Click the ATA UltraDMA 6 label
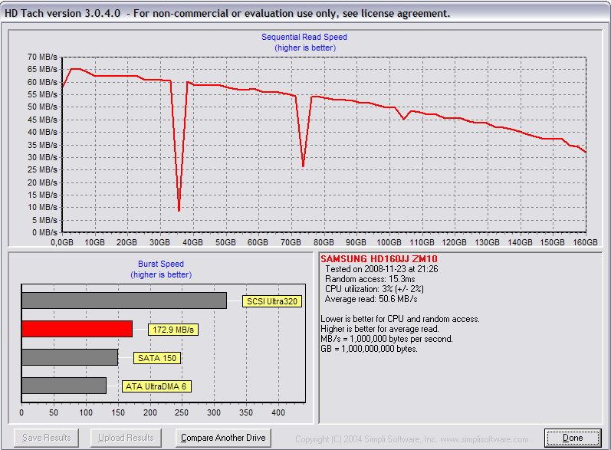 pos(156,386)
